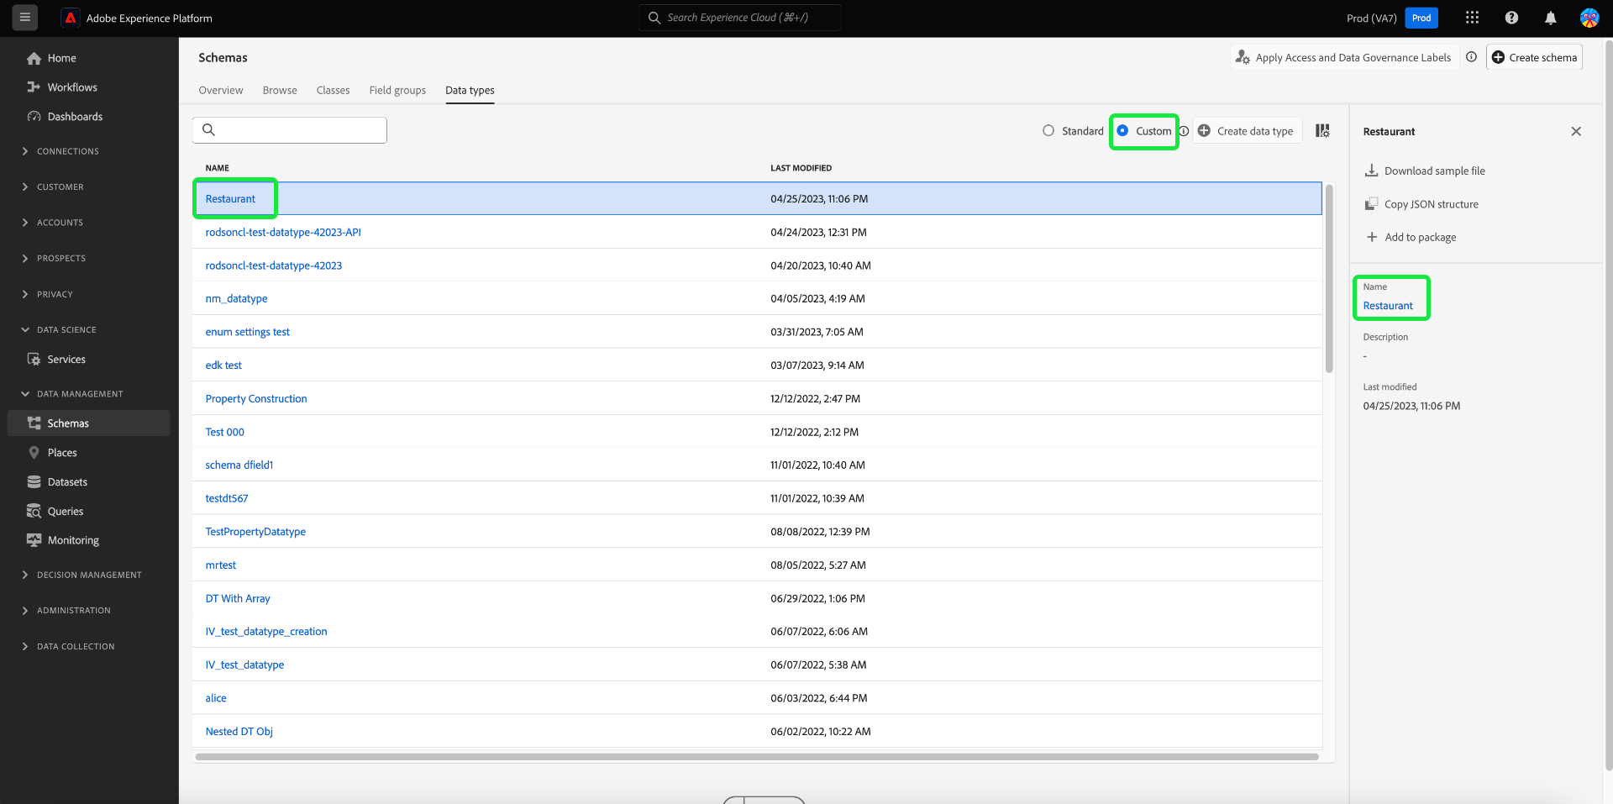The image size is (1613, 804).
Task: Select the Restaurant row in table
Action: tap(757, 198)
